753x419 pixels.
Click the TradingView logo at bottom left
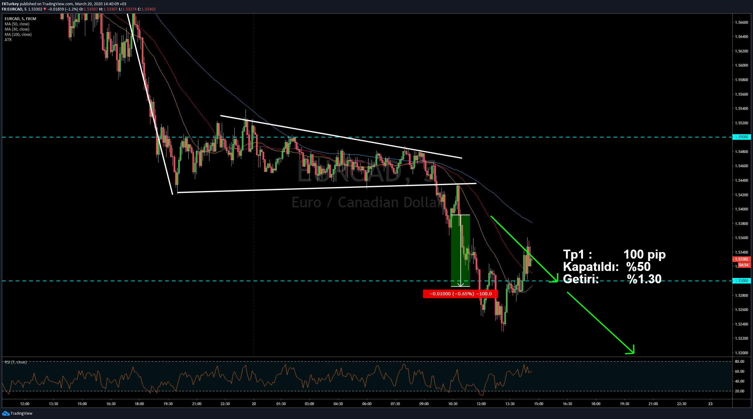(x=17, y=413)
